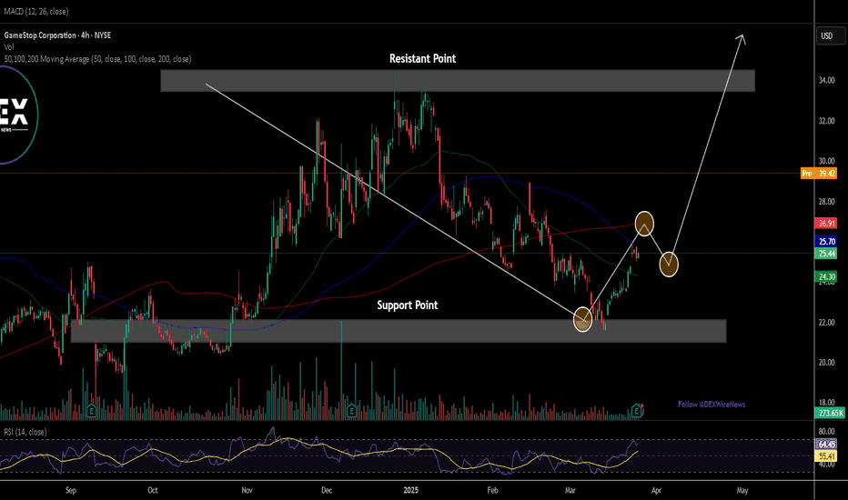Screen dimensions: 848x500
Task: Select the RSI (14, close) indicator label
Action: click(25, 432)
